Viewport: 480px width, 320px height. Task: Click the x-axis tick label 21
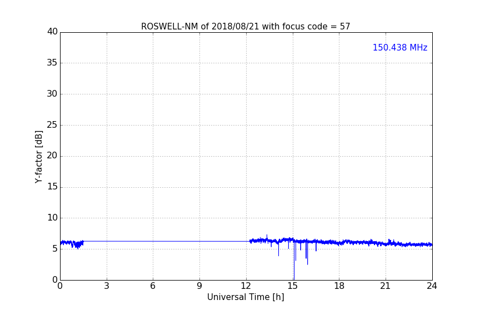[x=386, y=286]
